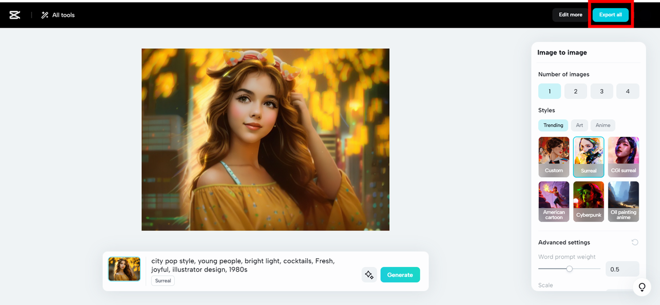Switch to the Anime styles tab
This screenshot has width=660, height=305.
[x=603, y=125]
